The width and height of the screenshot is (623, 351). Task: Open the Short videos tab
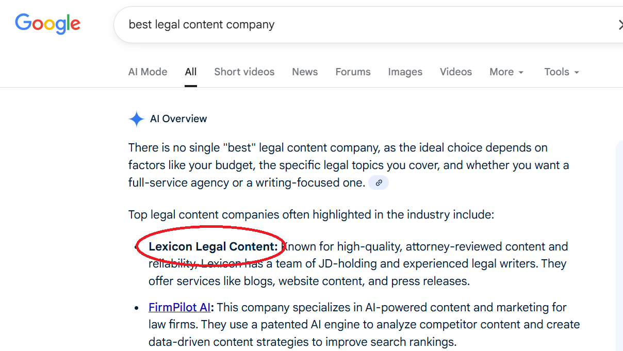click(x=244, y=72)
